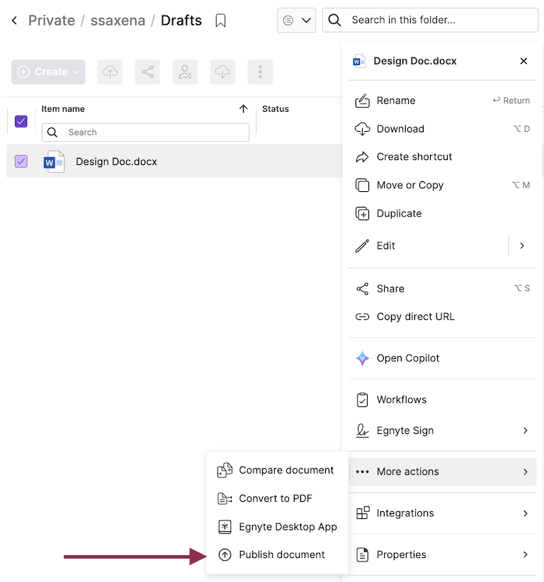The height and width of the screenshot is (582, 544).
Task: Click the Open Copilot sparkle icon
Action: (x=362, y=358)
